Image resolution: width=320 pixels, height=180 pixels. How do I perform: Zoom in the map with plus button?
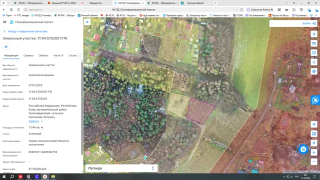(314, 152)
